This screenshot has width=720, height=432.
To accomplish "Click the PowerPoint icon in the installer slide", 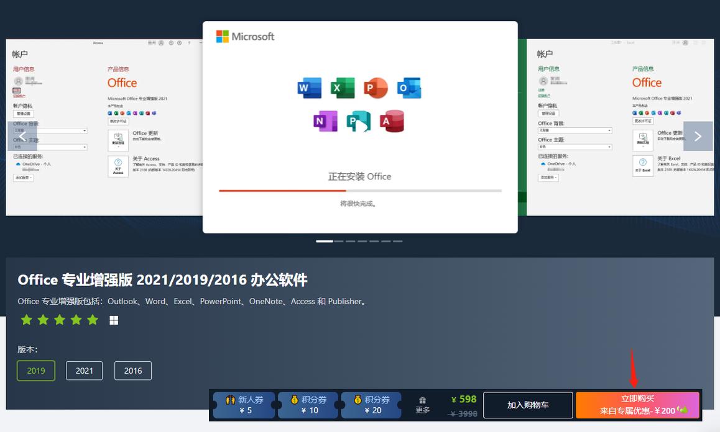I will (376, 88).
